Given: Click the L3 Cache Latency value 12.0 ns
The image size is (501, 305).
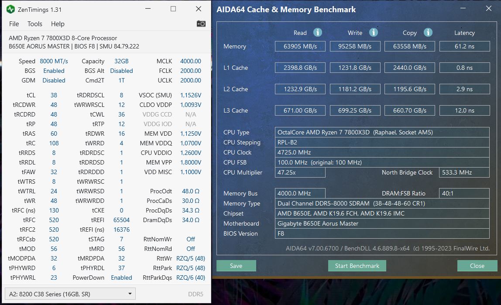Looking at the screenshot, I should pos(465,110).
